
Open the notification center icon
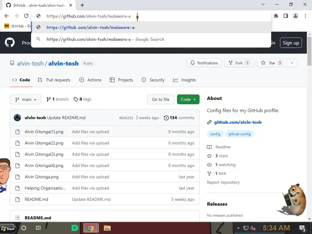(x=303, y=229)
